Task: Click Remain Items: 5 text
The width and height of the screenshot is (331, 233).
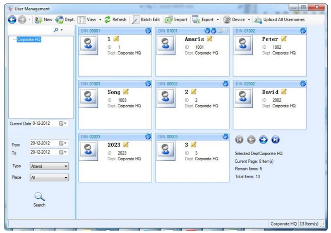Action: coord(249,169)
